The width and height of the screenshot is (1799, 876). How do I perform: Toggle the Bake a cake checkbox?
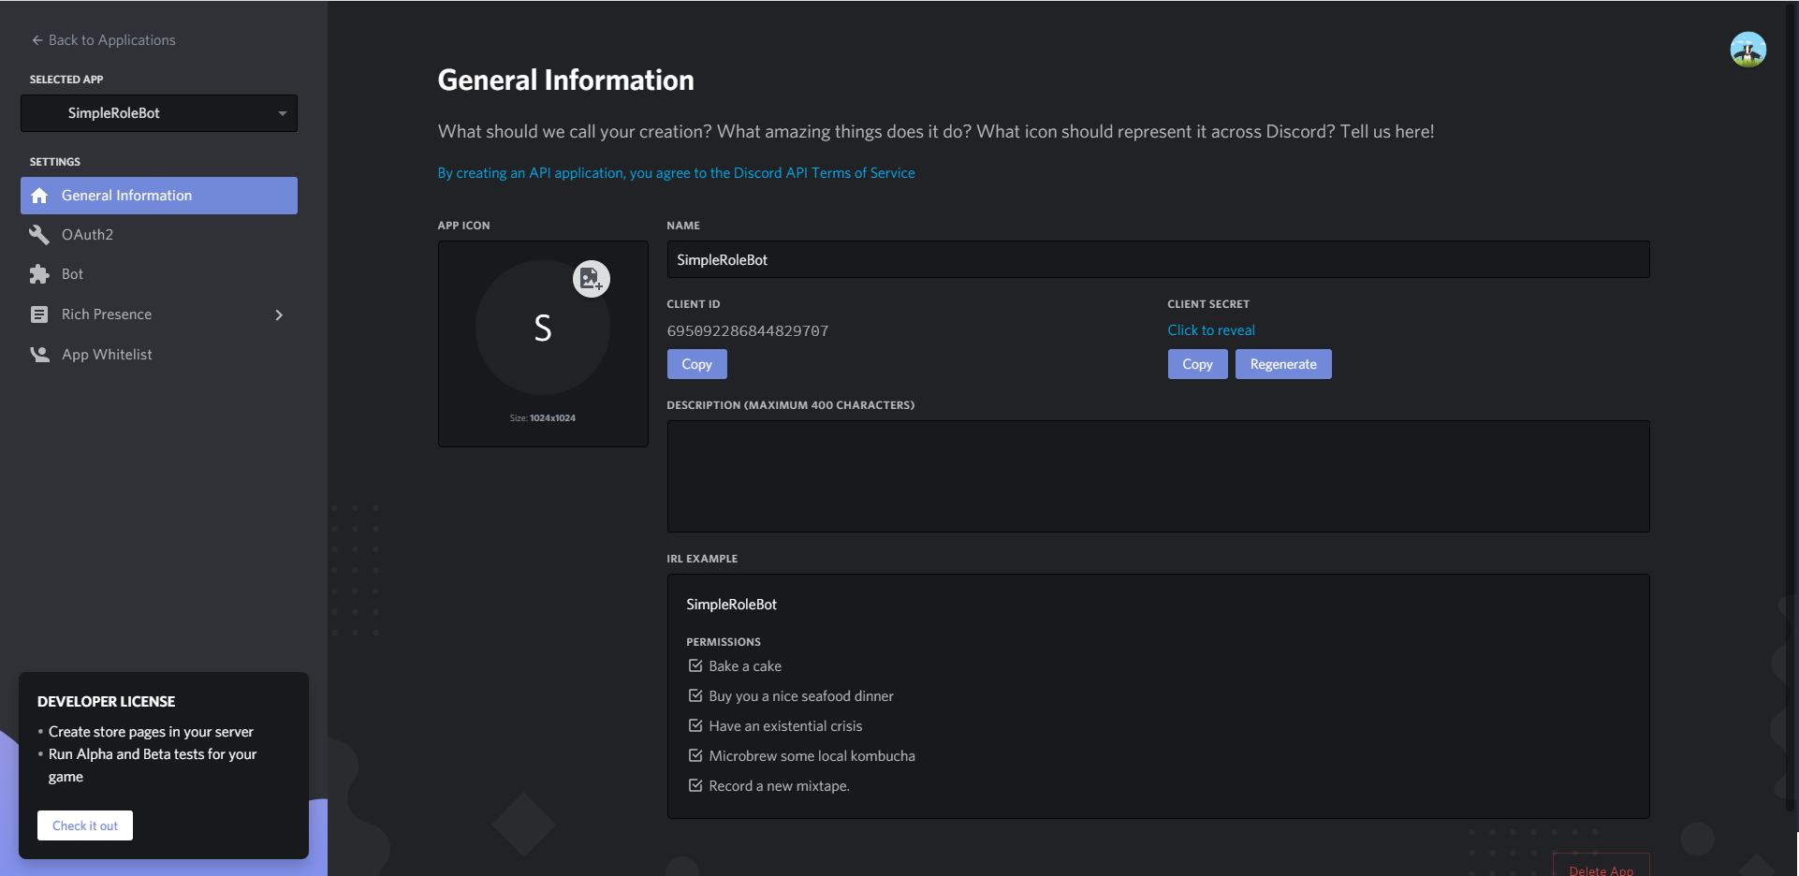(695, 666)
